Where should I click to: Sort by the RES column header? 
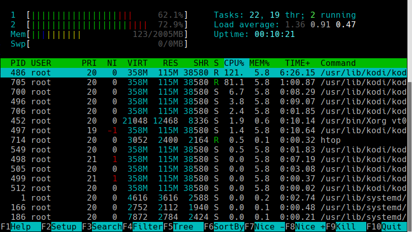tap(170, 63)
